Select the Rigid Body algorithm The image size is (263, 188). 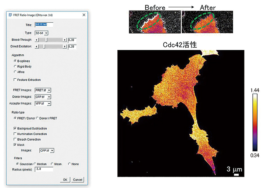pos(15,67)
